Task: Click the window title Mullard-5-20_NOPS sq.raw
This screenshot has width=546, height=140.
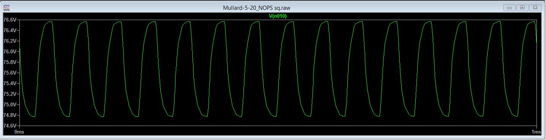Action: pyautogui.click(x=257, y=8)
